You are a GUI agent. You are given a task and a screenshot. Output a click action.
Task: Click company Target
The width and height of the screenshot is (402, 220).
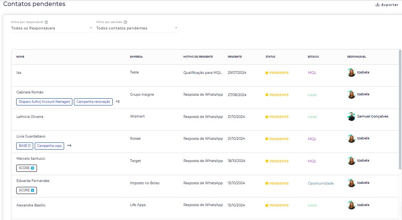click(x=135, y=161)
